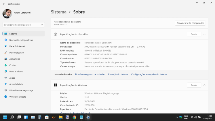Image resolution: width=215 pixels, height=121 pixels.
Task: Select Contas in the sidebar
Action: point(24,65)
